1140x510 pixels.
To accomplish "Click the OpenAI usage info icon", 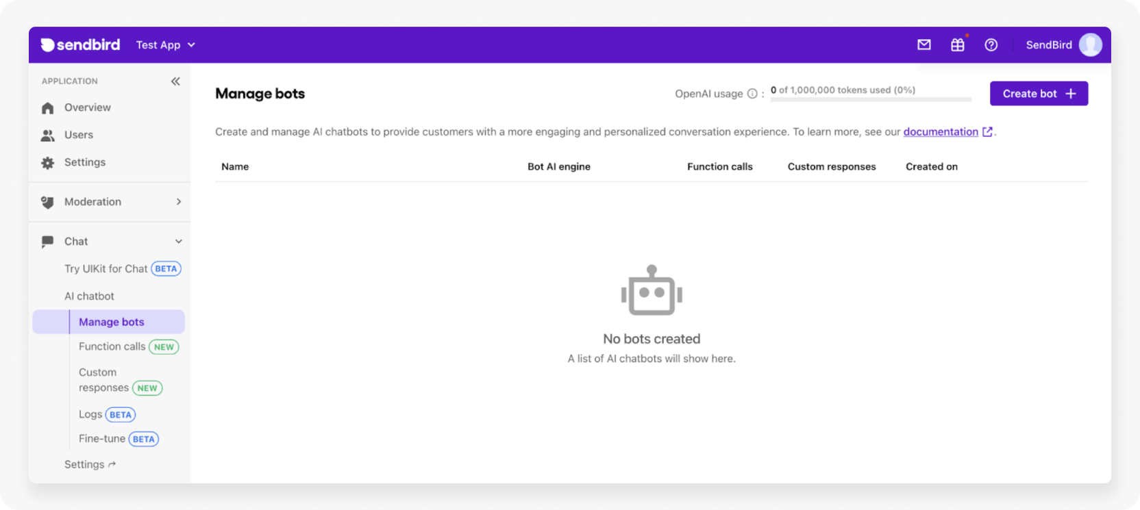I will click(752, 94).
